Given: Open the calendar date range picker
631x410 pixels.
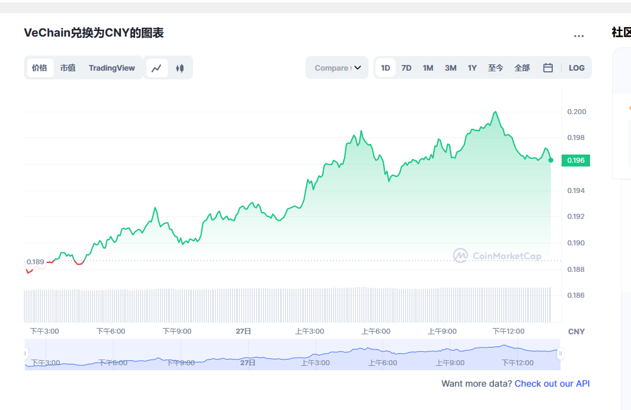Looking at the screenshot, I should tap(548, 68).
